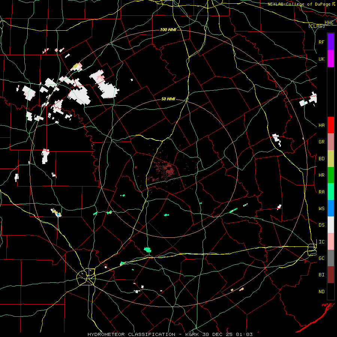Click the HR green legend swatch
This screenshot has height=337, width=337.
tap(331, 175)
